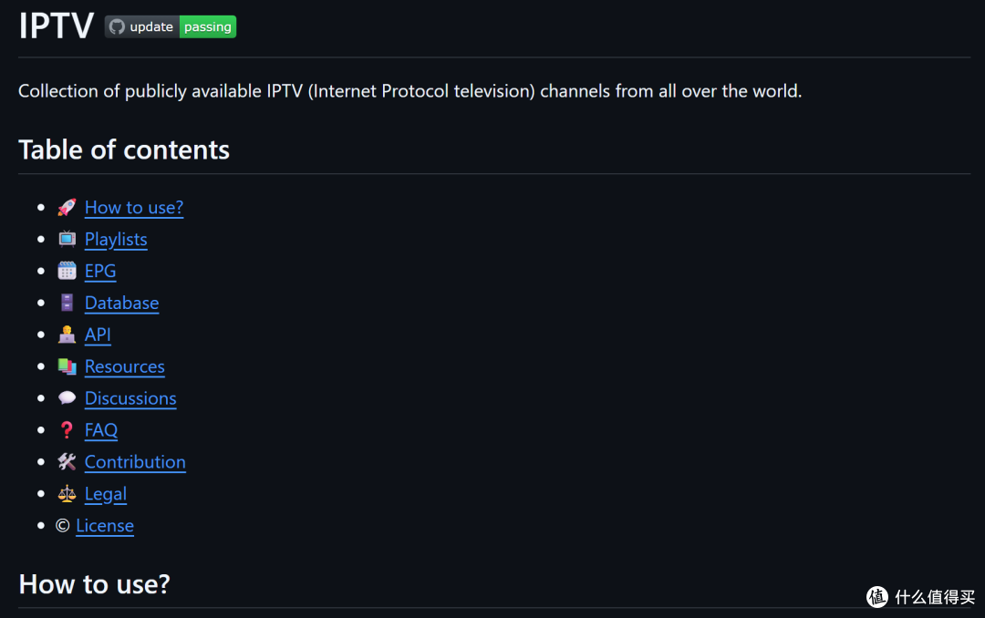Click the speech bubble emoji beside Discussions
985x618 pixels.
pyautogui.click(x=67, y=398)
